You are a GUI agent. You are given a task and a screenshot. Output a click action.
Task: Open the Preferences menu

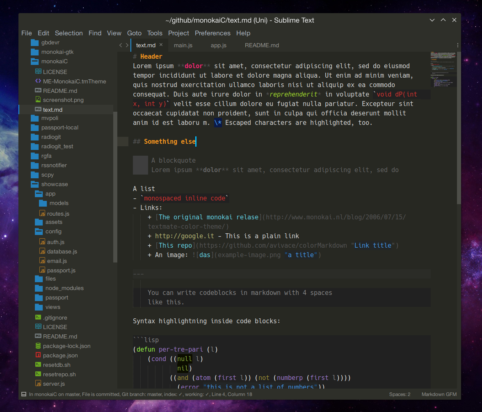[212, 33]
